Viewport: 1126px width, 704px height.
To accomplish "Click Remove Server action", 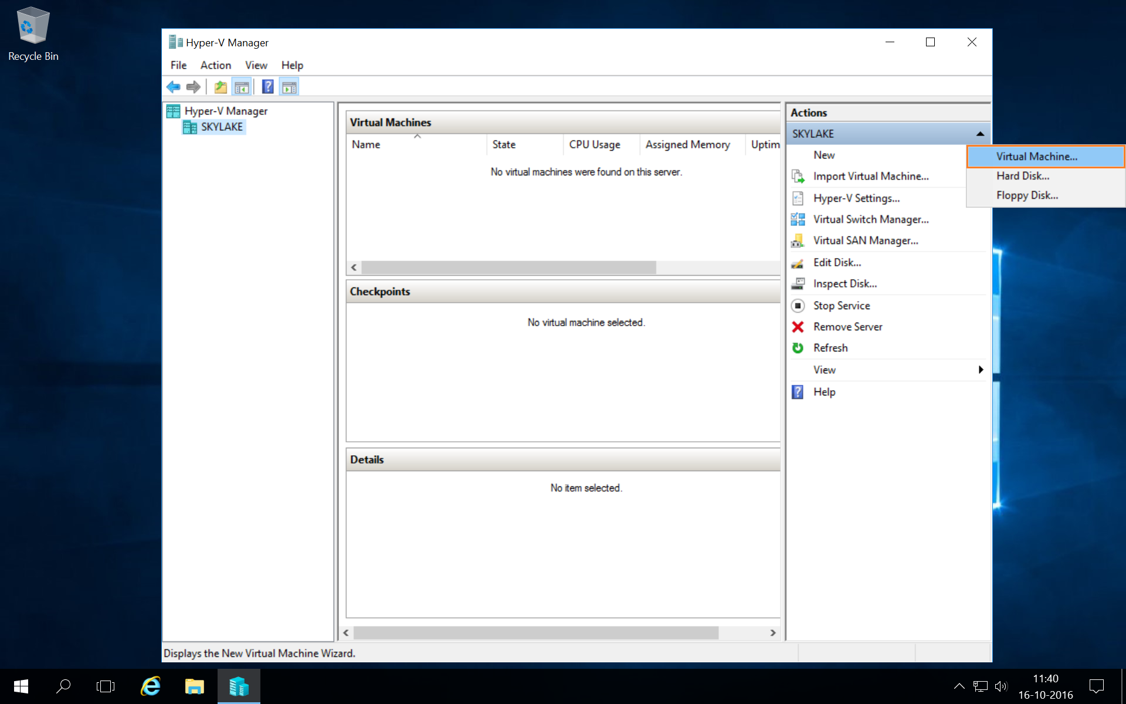I will (847, 327).
